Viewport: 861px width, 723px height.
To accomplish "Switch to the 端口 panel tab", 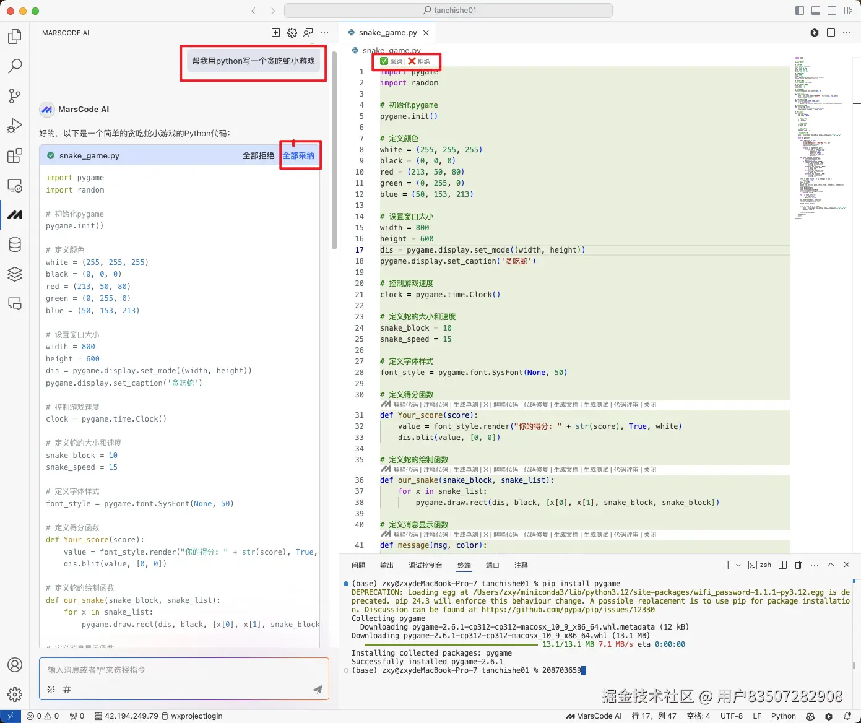I will pos(493,565).
